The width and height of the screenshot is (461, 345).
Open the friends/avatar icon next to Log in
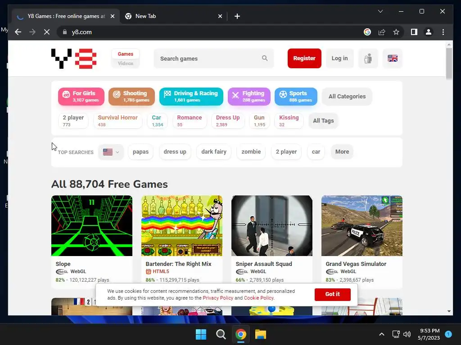click(x=368, y=58)
